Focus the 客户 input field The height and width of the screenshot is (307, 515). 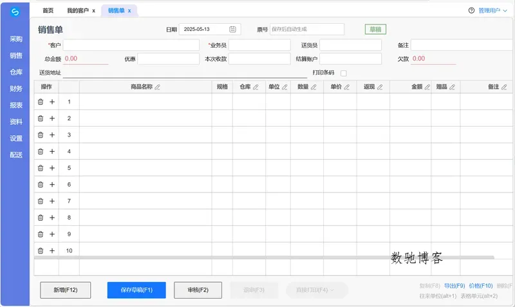pos(131,45)
